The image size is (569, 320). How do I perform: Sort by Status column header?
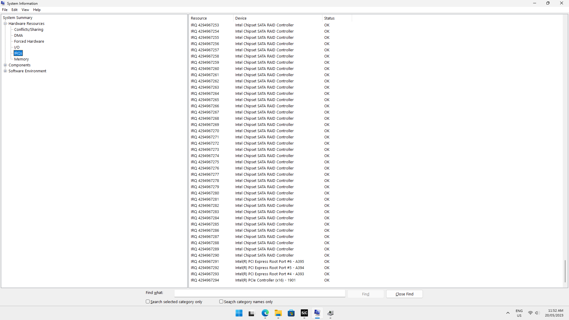(337, 18)
